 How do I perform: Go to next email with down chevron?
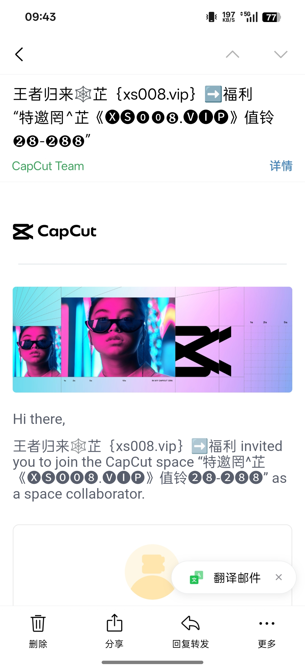coord(281,54)
